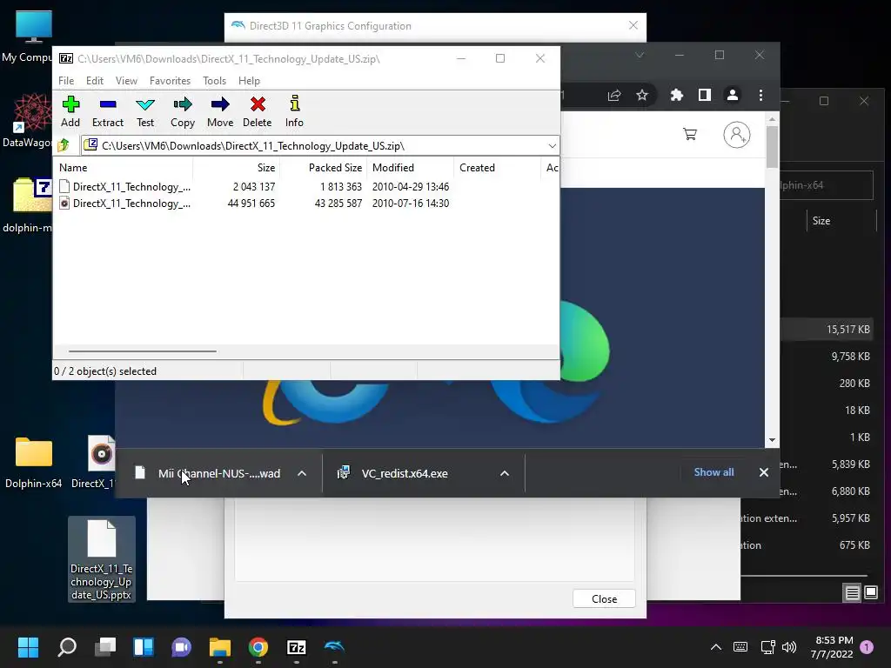Sort by the Created column header
Viewport: 891px width, 668px height.
pyautogui.click(x=497, y=168)
